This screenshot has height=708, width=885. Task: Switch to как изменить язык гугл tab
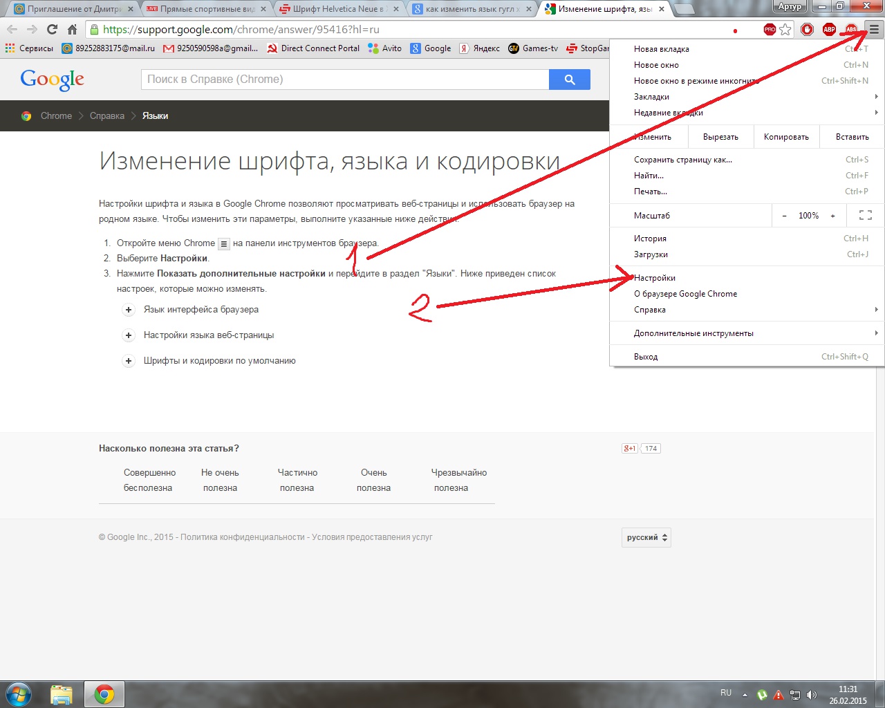[470, 9]
